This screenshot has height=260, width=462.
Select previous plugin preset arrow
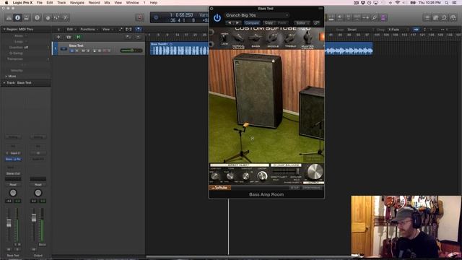tap(230, 22)
